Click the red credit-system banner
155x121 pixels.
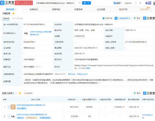[24, 3]
